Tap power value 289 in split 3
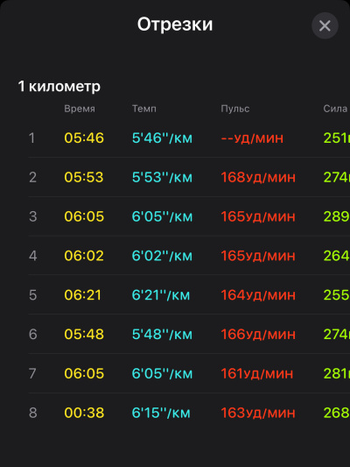The image size is (350, 467). click(x=336, y=216)
